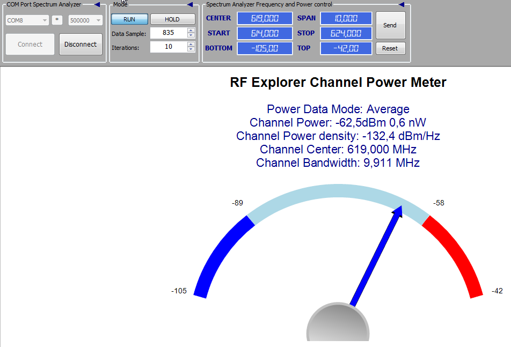This screenshot has height=347, width=511.
Task: Click the SPAN label
Action: pyautogui.click(x=306, y=18)
